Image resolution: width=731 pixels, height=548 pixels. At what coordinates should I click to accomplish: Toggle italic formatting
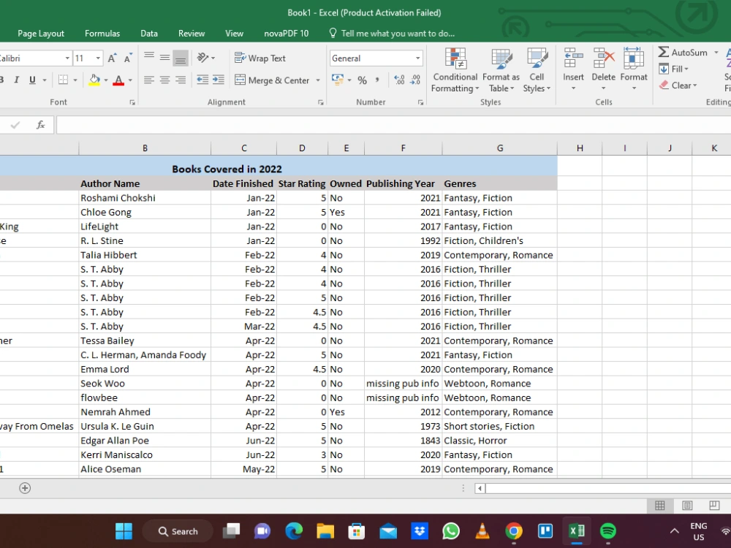(15, 80)
